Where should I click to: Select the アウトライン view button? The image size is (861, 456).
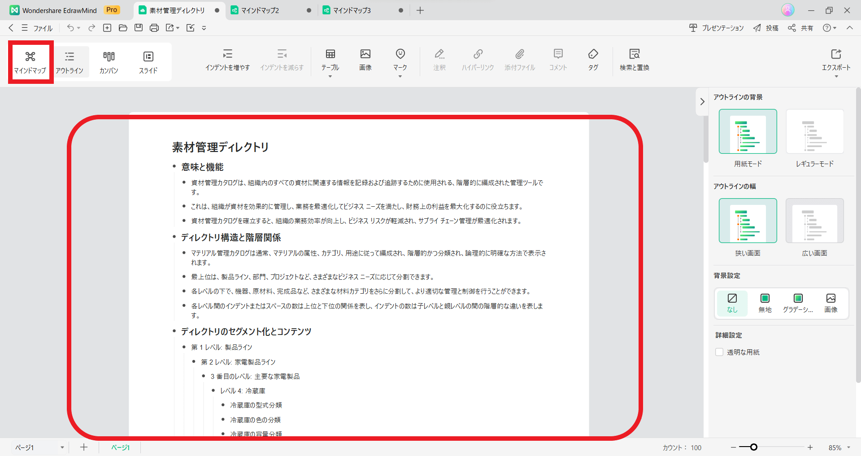tap(70, 62)
